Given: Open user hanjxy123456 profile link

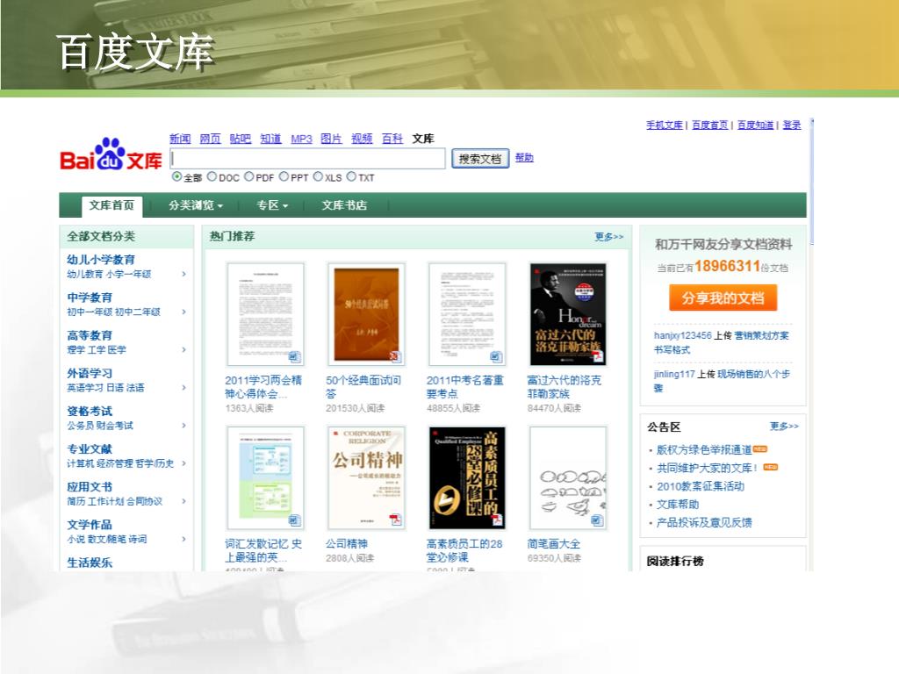Looking at the screenshot, I should (682, 336).
